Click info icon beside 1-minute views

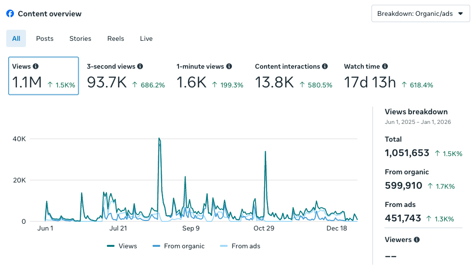pos(229,67)
